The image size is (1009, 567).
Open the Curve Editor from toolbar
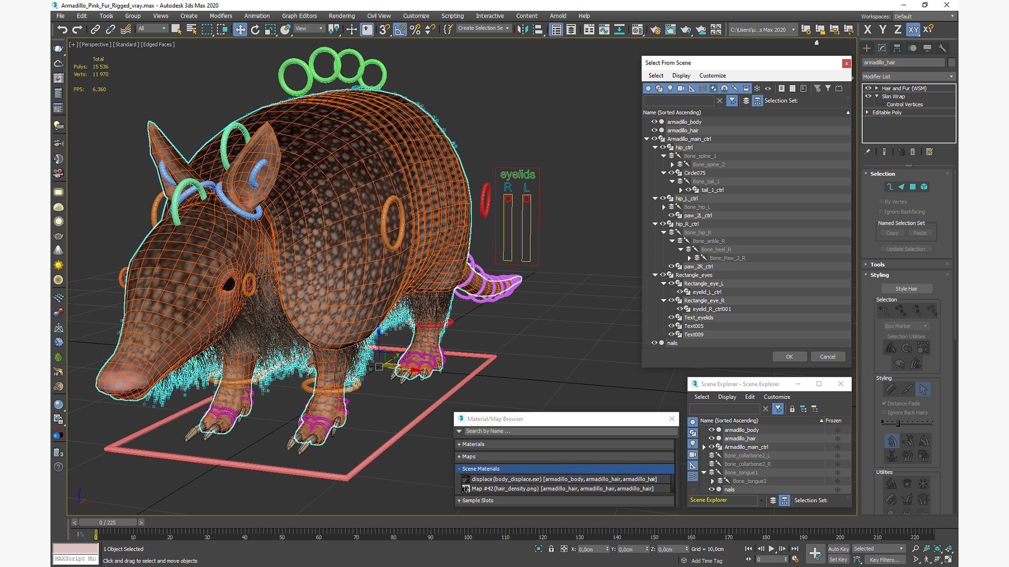click(x=604, y=29)
